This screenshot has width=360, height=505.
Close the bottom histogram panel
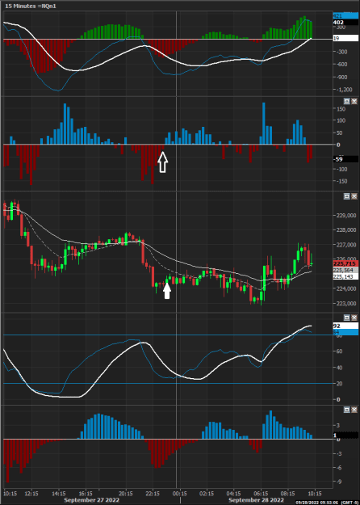click(354, 410)
